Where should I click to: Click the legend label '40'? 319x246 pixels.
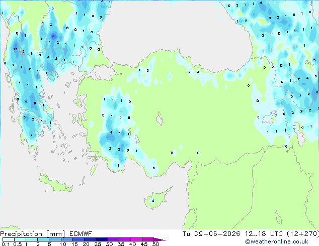click(x=132, y=244)
